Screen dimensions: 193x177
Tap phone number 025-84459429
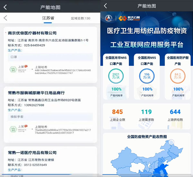32,45
